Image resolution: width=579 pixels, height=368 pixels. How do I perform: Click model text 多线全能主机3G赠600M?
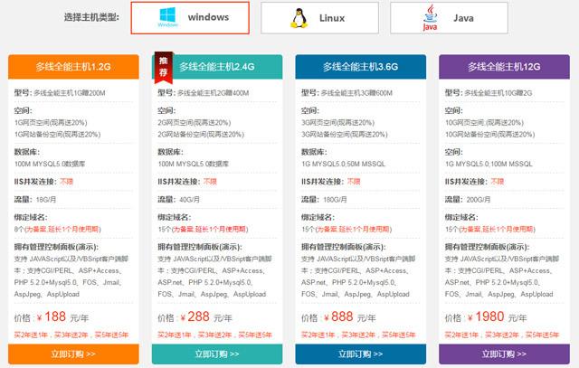coord(356,93)
